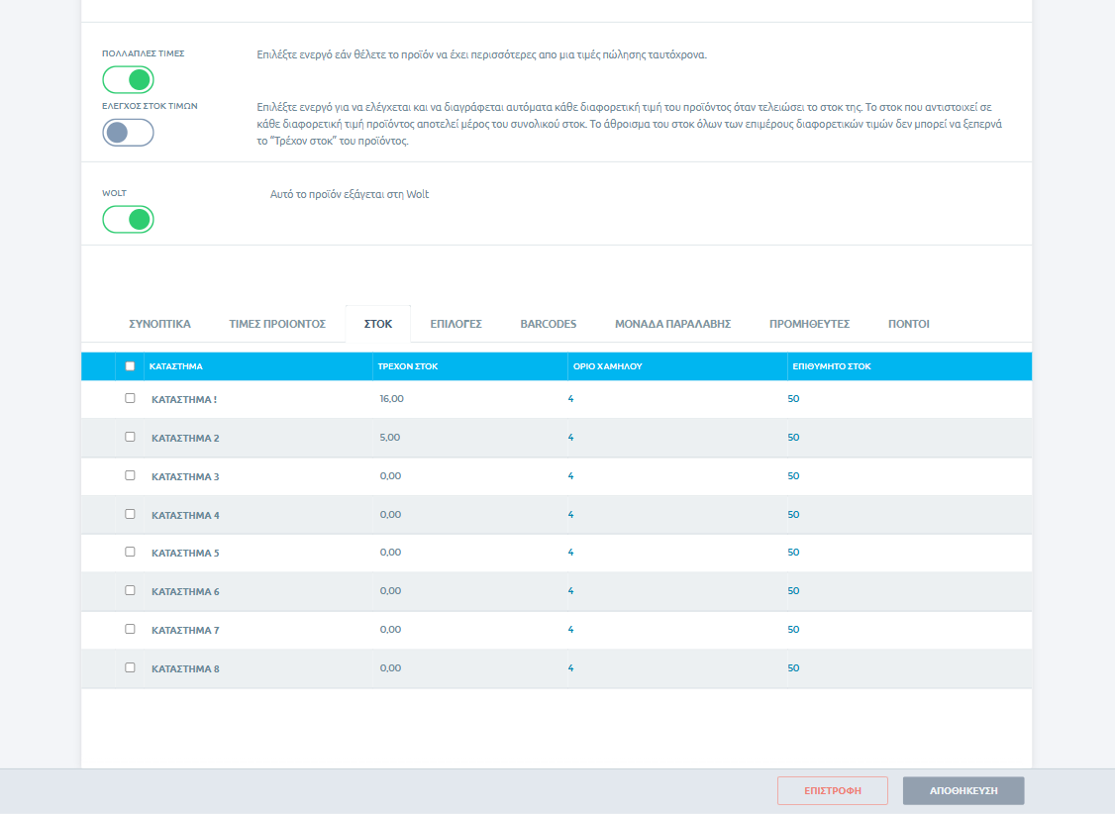Screen dimensions: 1115x814
Task: Sort by the ΤΡΕΧΟΝ ΣΤΟΚ column header
Action: point(407,366)
